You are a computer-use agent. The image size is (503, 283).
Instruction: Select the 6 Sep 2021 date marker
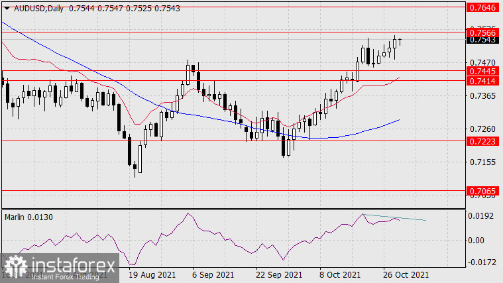(213, 274)
